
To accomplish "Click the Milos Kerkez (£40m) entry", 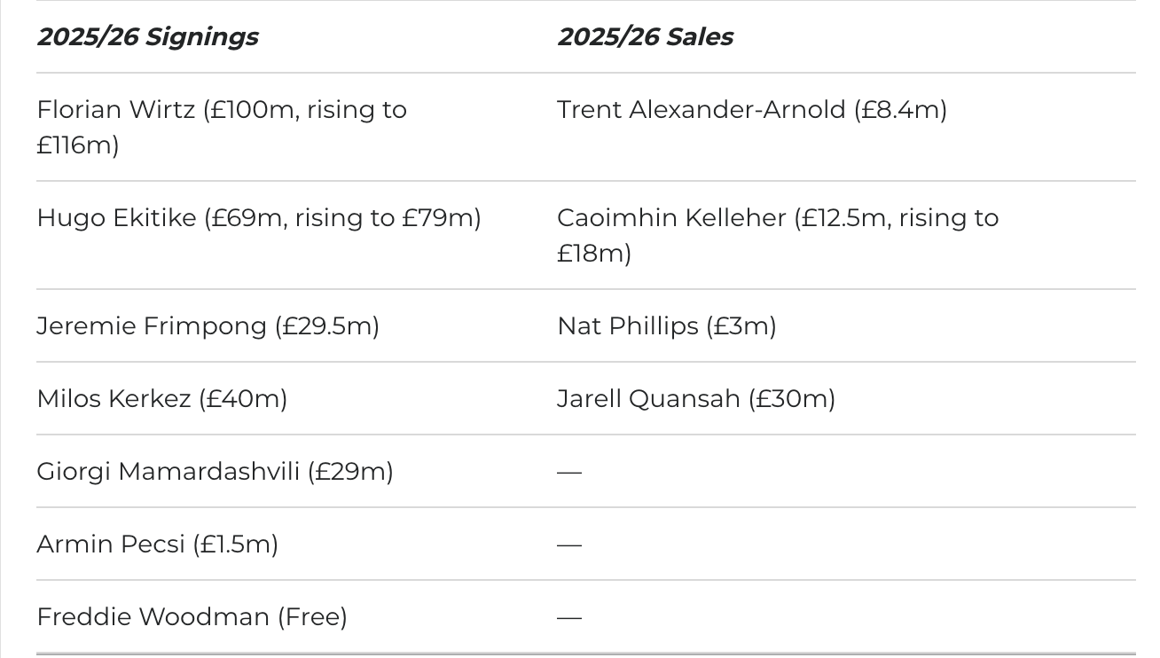I will coord(161,399).
